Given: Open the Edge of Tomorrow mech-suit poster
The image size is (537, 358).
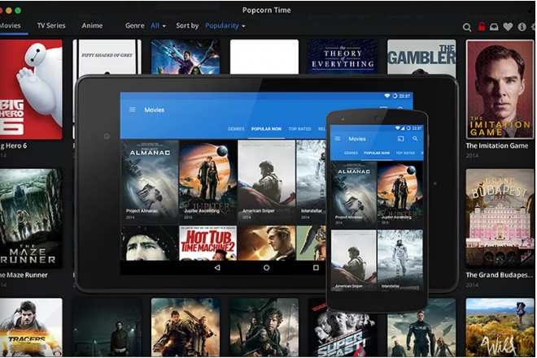Looking at the screenshot, I should click(186, 327).
